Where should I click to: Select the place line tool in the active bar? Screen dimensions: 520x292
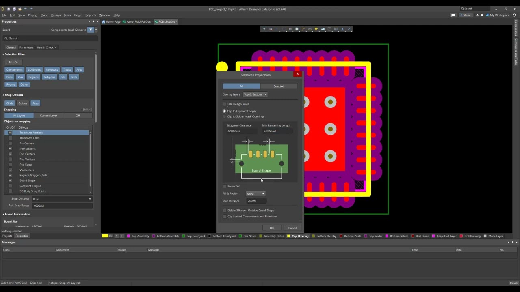(349, 29)
